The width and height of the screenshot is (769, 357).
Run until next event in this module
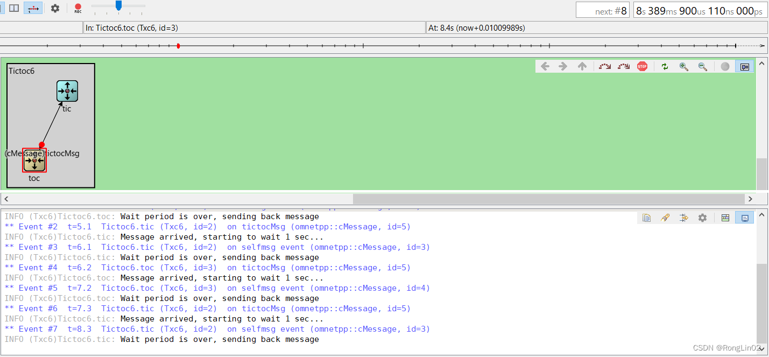[x=605, y=66]
